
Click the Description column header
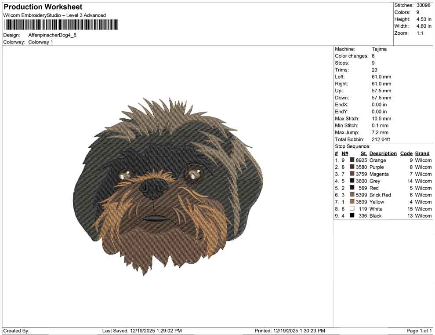pos(383,153)
